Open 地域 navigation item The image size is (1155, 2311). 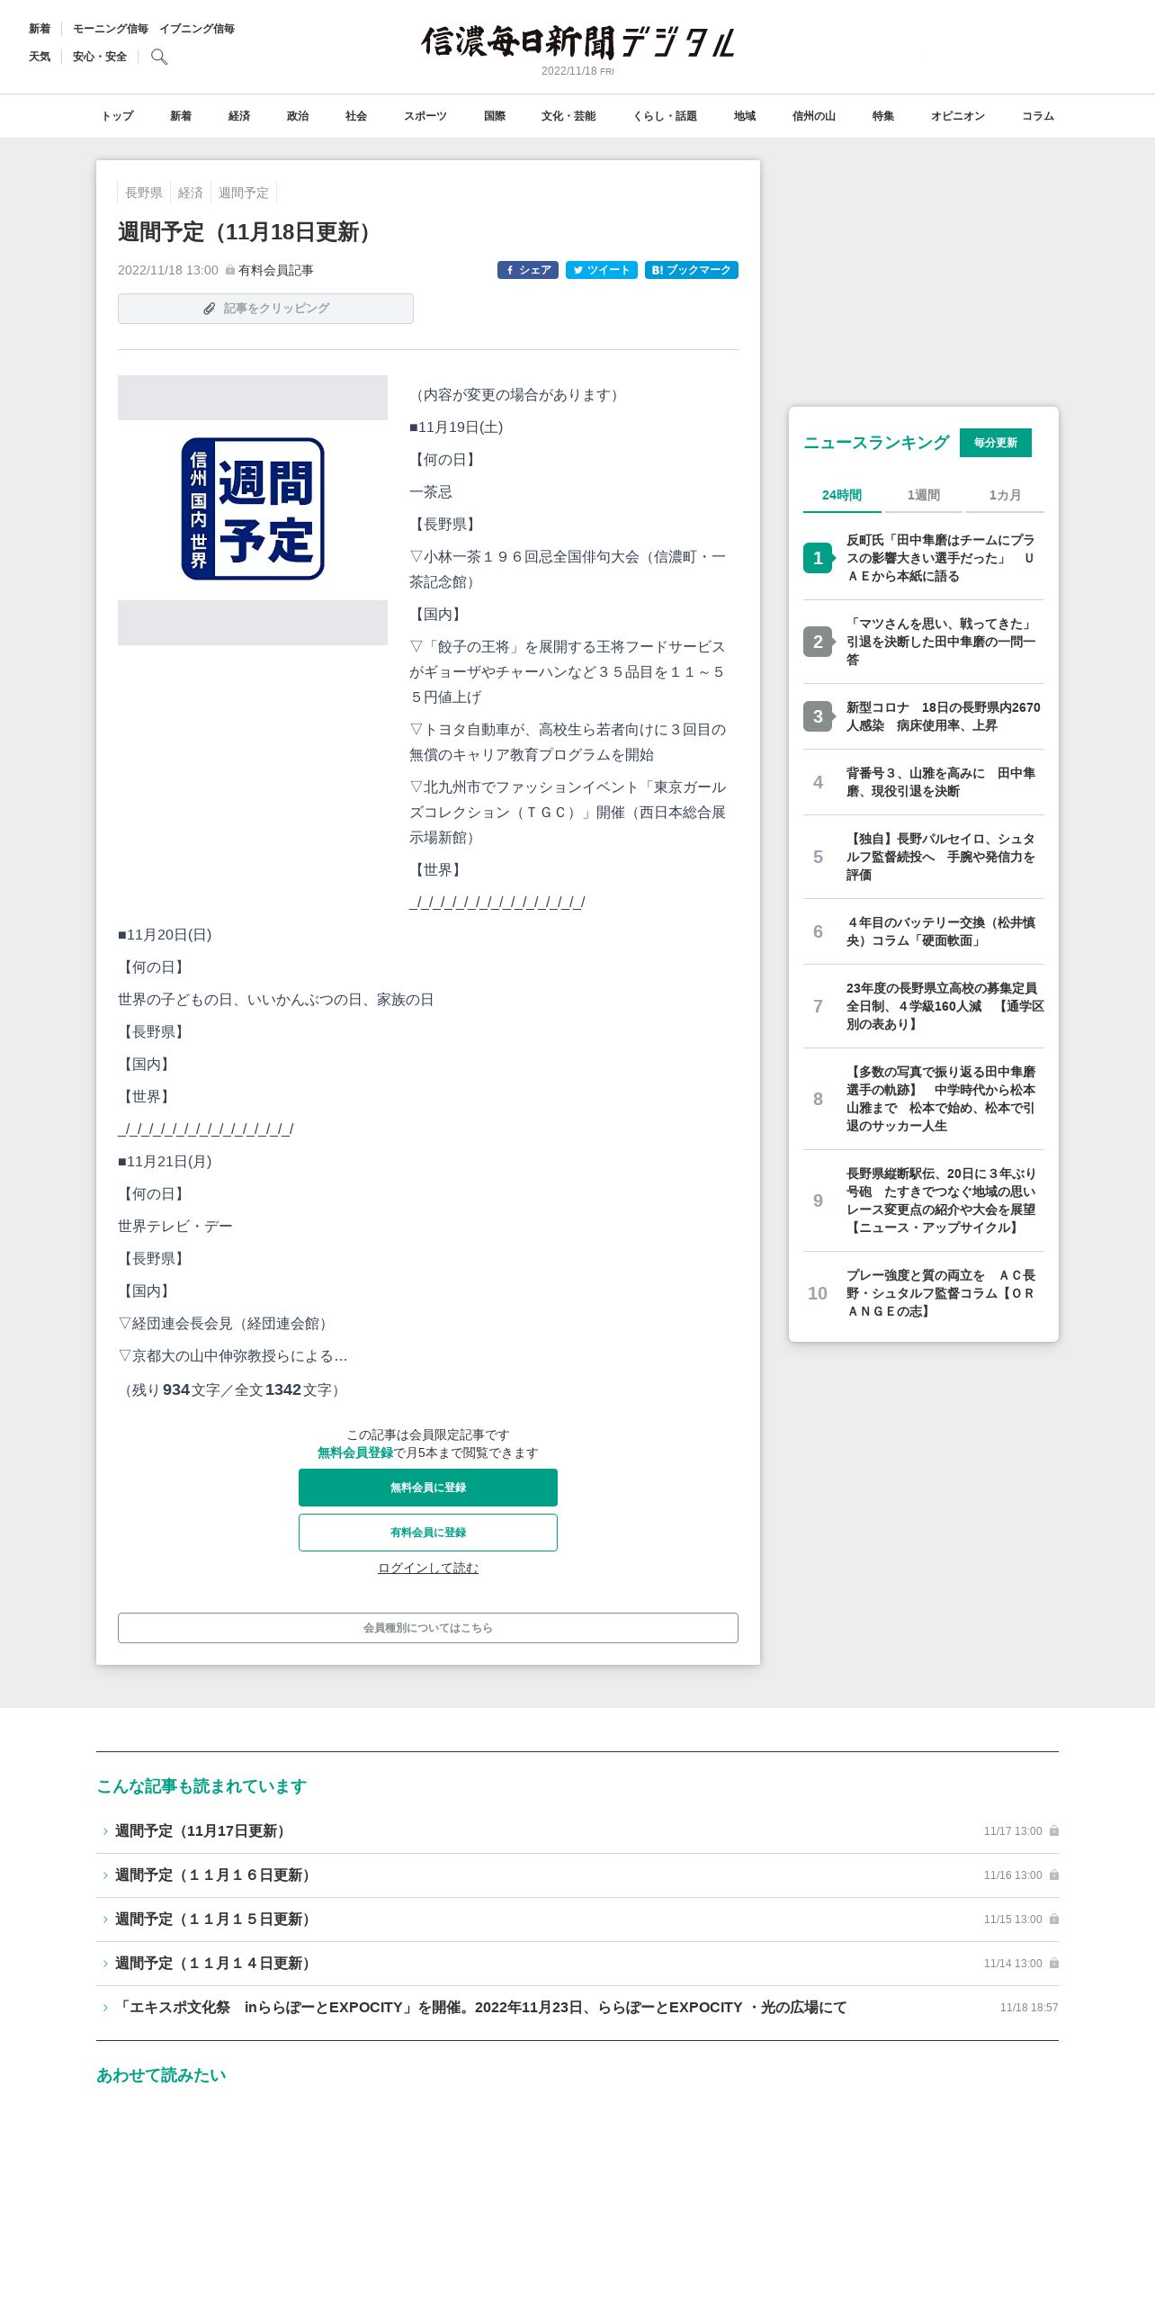(x=745, y=116)
